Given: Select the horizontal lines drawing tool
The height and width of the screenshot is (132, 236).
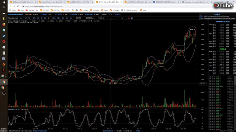Looking at the screenshot, I should 119,18.
